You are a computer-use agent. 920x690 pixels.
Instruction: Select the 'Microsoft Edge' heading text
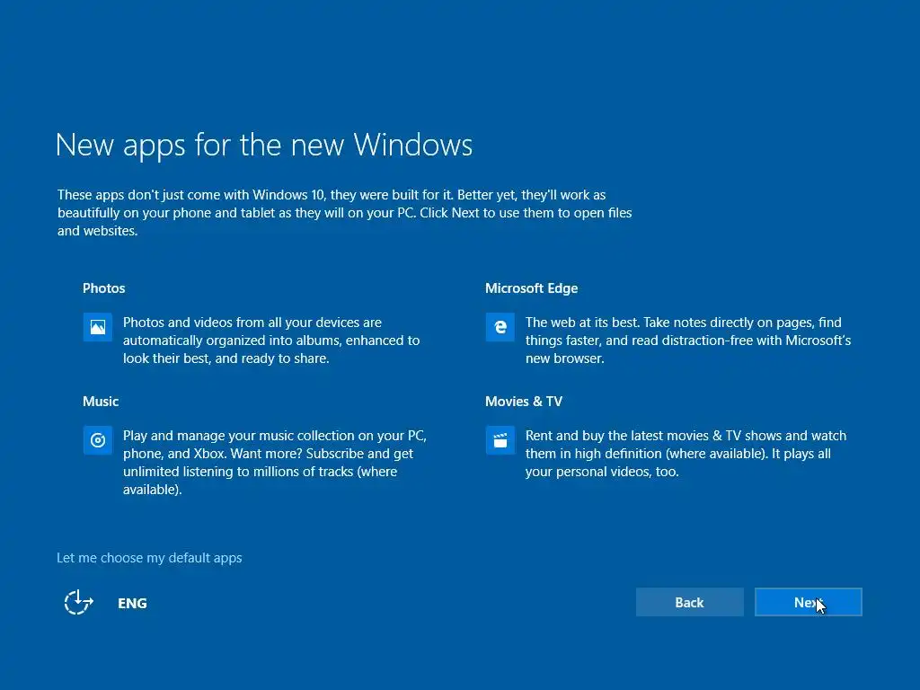click(x=531, y=288)
